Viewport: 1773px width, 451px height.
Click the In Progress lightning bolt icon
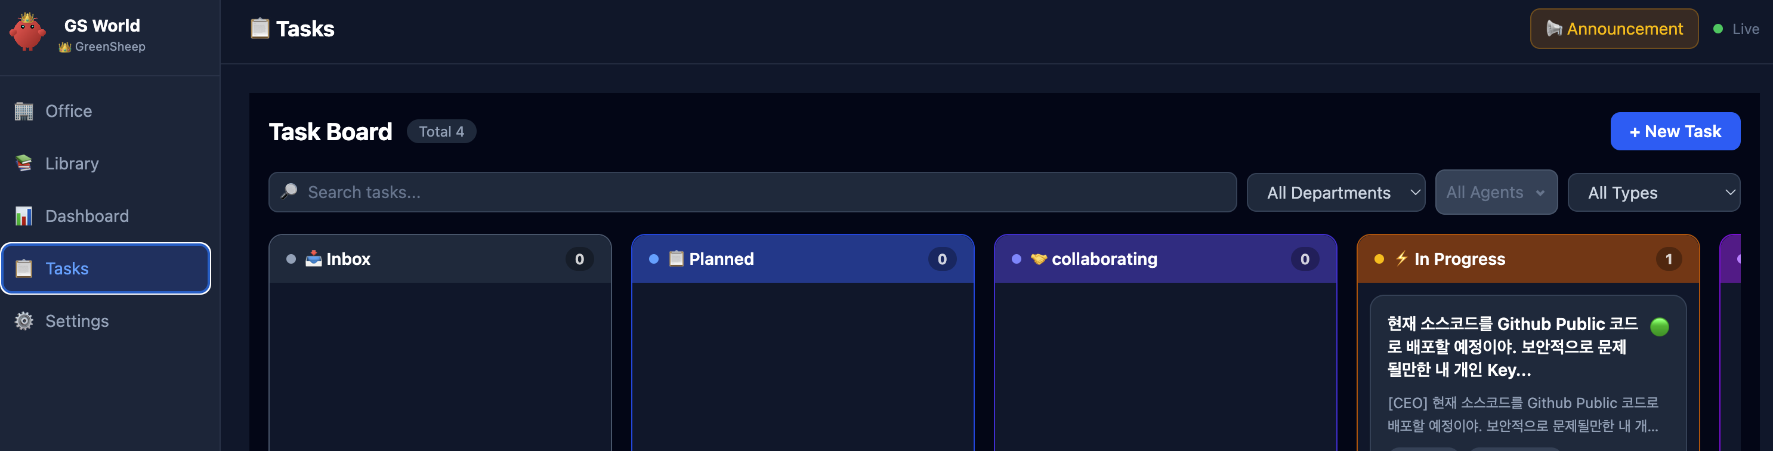pyautogui.click(x=1401, y=258)
